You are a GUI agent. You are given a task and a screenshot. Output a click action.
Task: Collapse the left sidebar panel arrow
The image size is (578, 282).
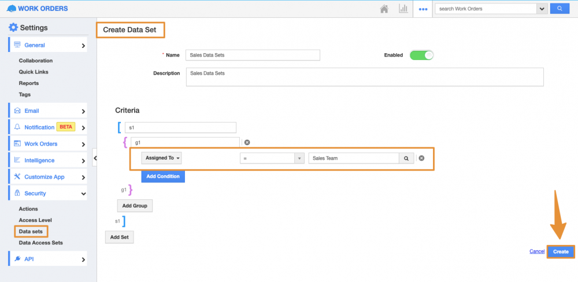pyautogui.click(x=95, y=157)
